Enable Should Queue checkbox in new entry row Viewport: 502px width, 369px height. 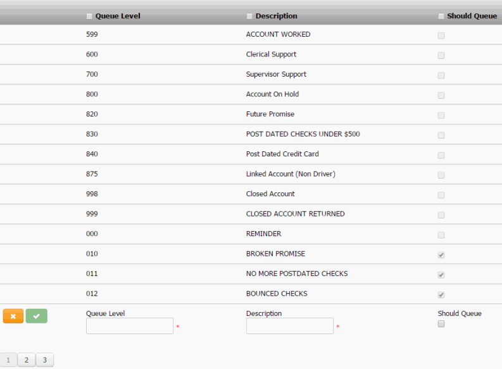pyautogui.click(x=441, y=324)
